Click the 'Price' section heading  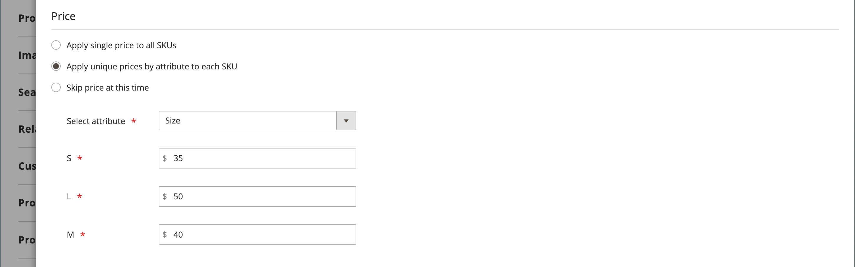(x=63, y=16)
